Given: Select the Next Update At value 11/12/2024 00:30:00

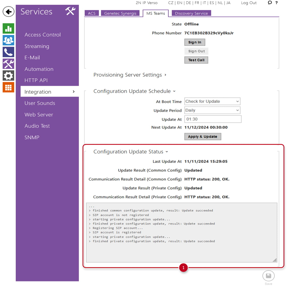Looking at the screenshot, I should [206, 127].
